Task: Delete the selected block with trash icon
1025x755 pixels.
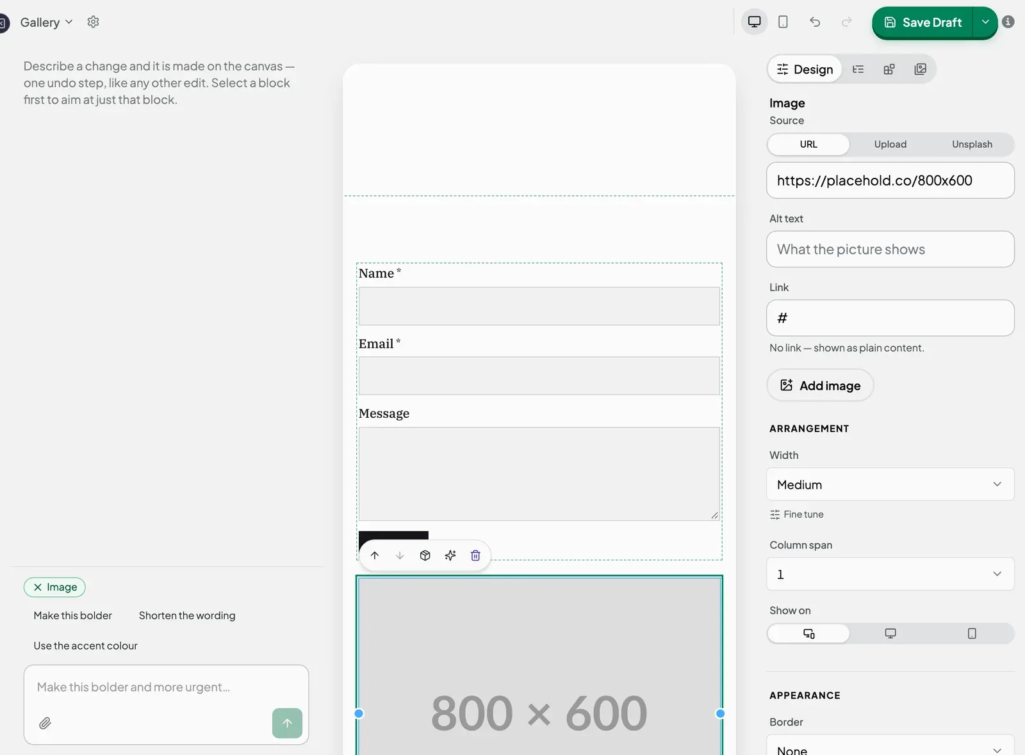Action: [475, 555]
